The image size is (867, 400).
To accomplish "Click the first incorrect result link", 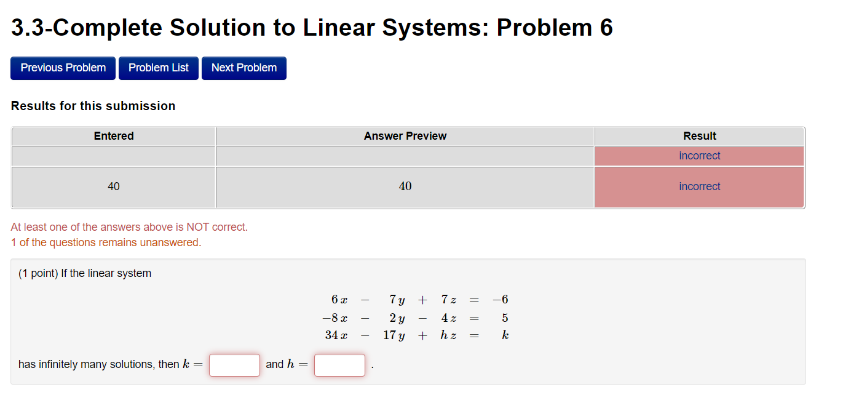I will [699, 155].
